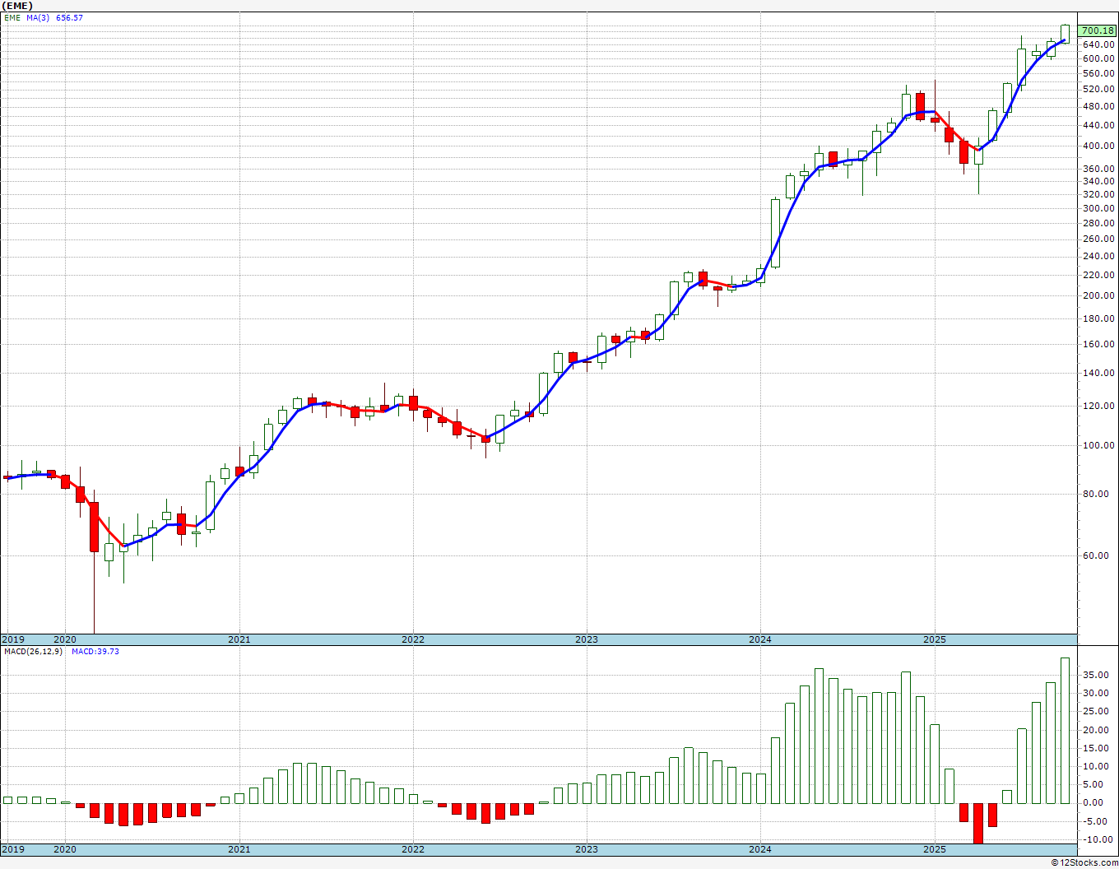Click the green 700.18 current price tag
1119x869 pixels.
[1097, 30]
